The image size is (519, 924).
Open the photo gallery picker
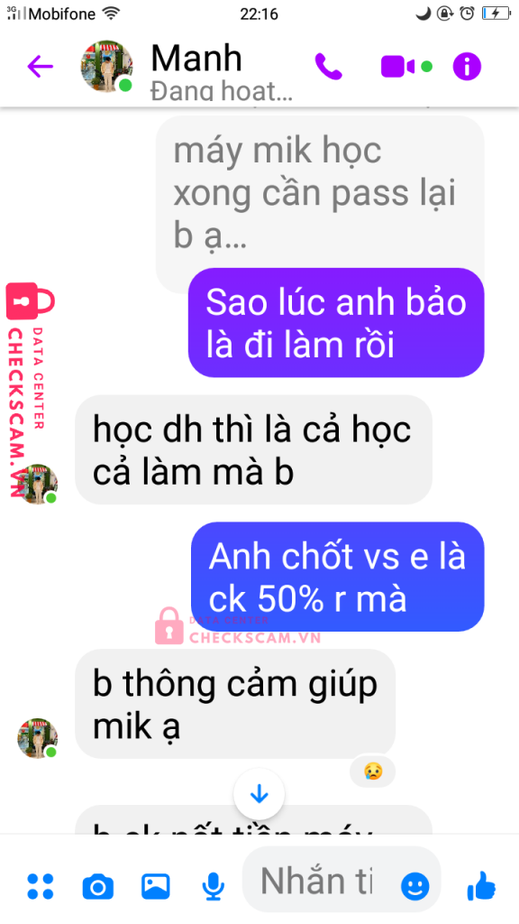click(155, 886)
